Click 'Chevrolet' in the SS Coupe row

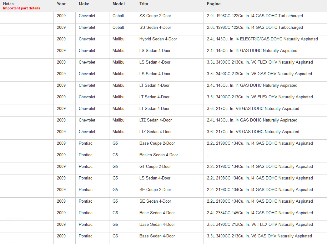[87, 16]
